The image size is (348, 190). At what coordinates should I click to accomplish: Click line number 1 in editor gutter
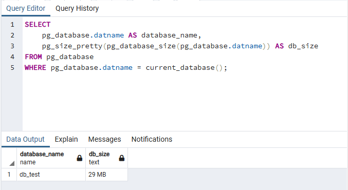12,24
